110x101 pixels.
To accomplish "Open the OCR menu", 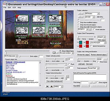I will tap(14, 8).
